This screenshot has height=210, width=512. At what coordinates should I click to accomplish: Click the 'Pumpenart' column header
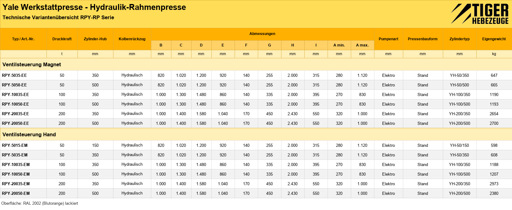pos(388,39)
